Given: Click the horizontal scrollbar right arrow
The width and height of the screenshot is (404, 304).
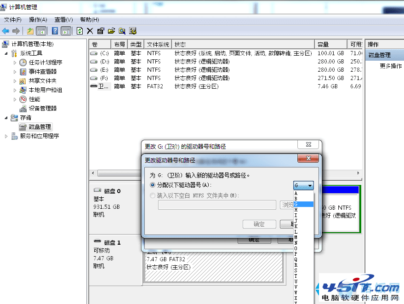Looking at the screenshot, I should (358, 173).
